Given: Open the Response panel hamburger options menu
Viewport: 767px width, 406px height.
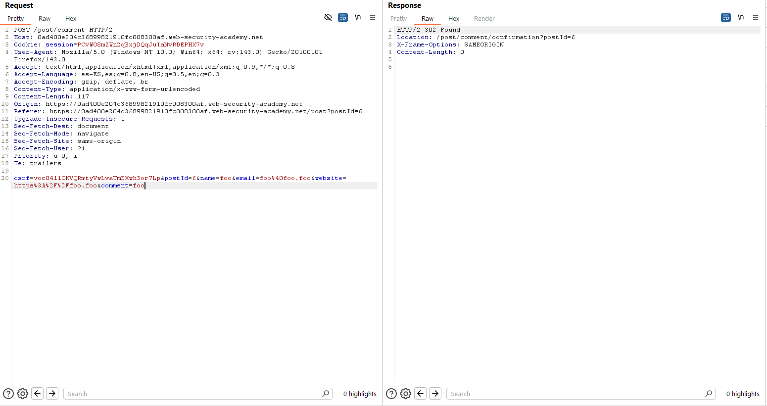Looking at the screenshot, I should [x=756, y=18].
